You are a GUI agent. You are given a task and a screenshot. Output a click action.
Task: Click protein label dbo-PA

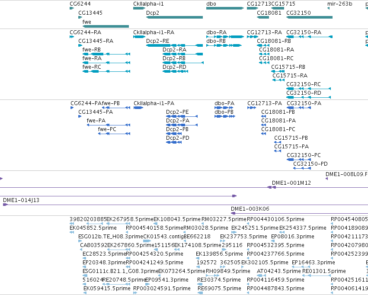224,103
